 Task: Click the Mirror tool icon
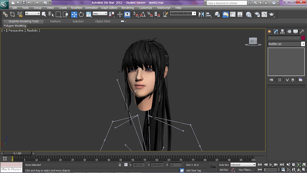[x=201, y=14]
